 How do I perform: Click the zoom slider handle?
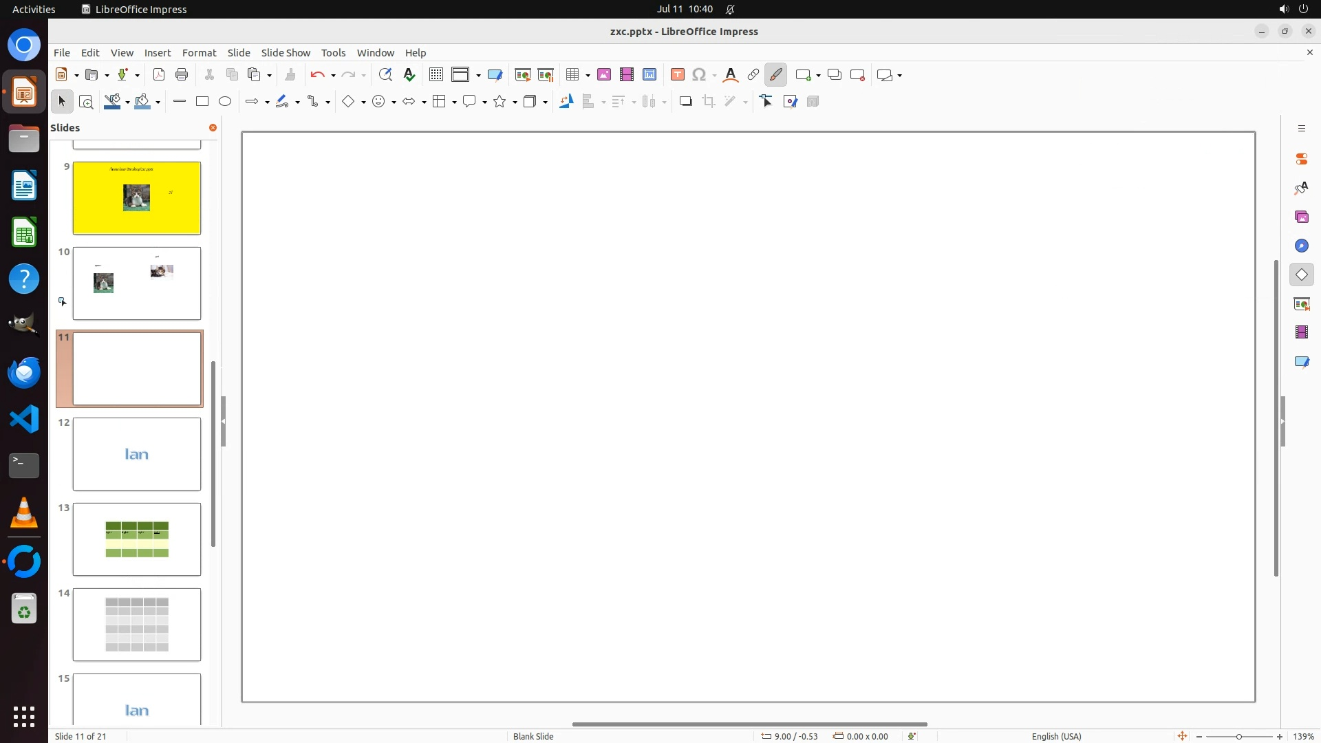point(1239,737)
